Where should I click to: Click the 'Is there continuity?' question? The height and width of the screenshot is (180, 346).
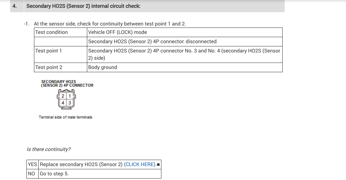point(49,149)
